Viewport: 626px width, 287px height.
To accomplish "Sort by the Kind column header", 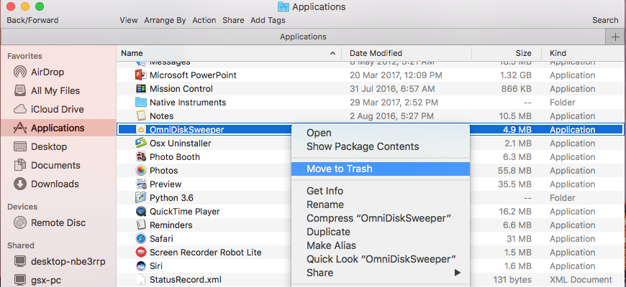I will coord(584,53).
